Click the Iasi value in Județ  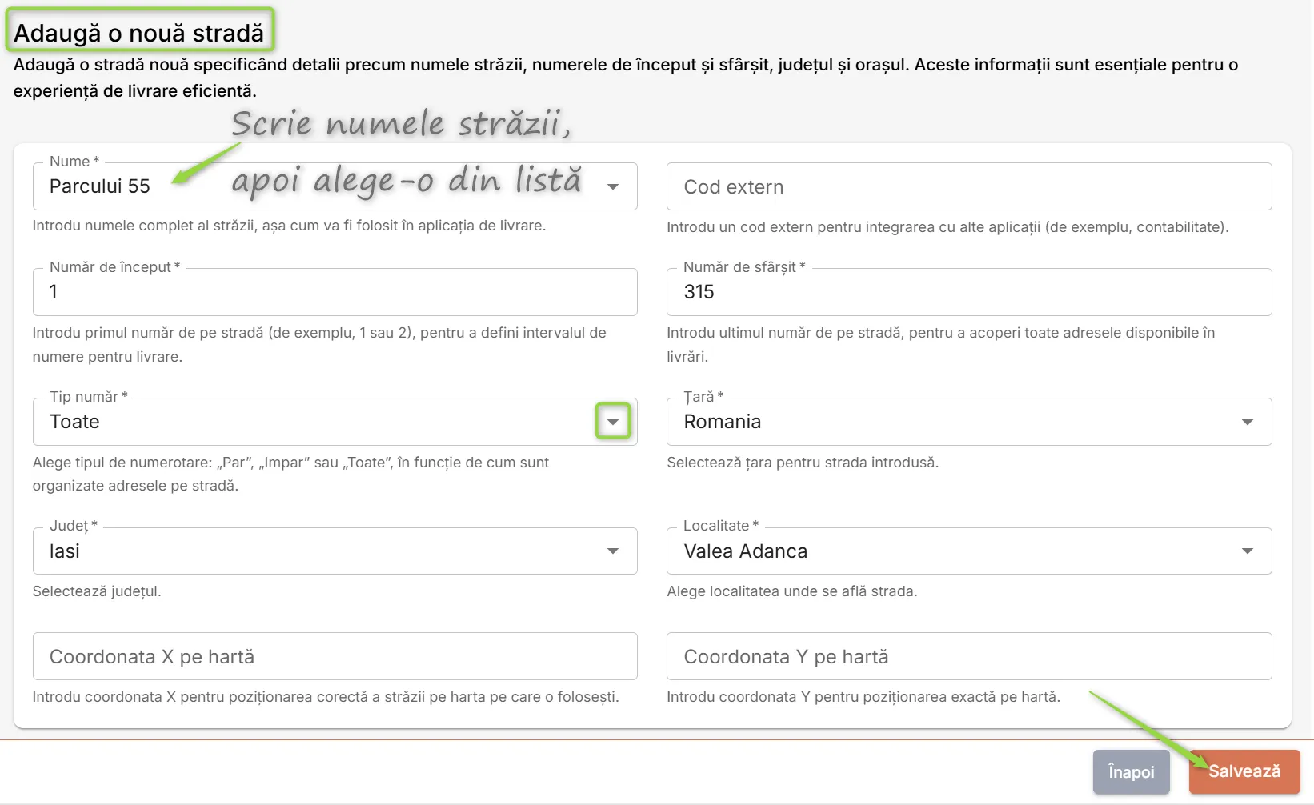64,551
